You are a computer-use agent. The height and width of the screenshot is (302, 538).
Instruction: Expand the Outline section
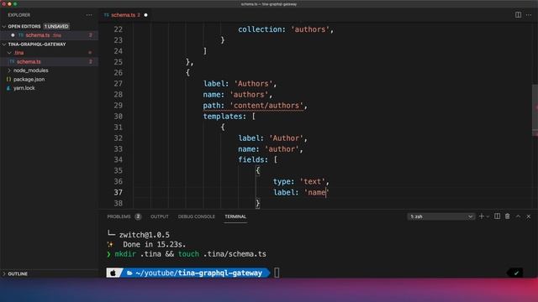click(x=4, y=273)
